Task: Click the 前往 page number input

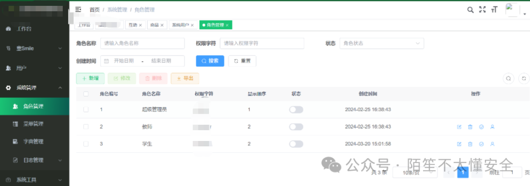Action: click(x=512, y=172)
